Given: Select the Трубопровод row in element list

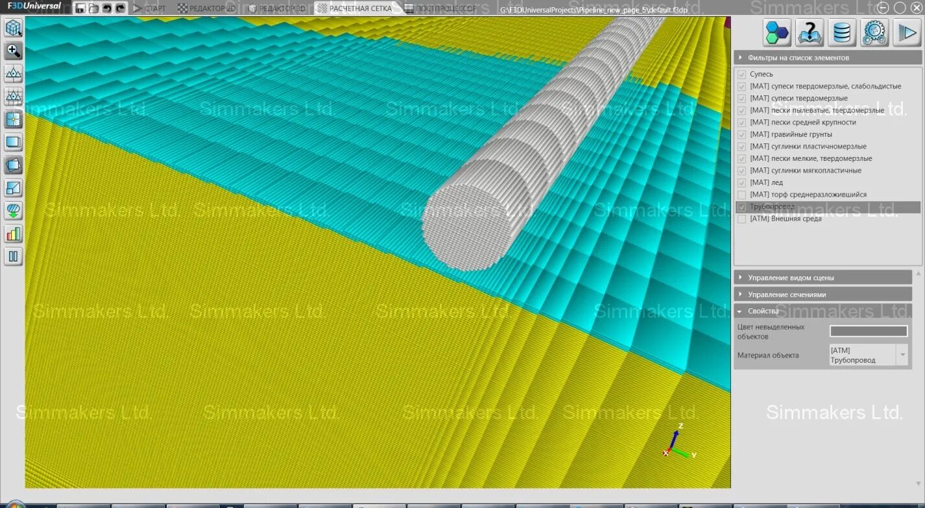Looking at the screenshot, I should coord(827,207).
